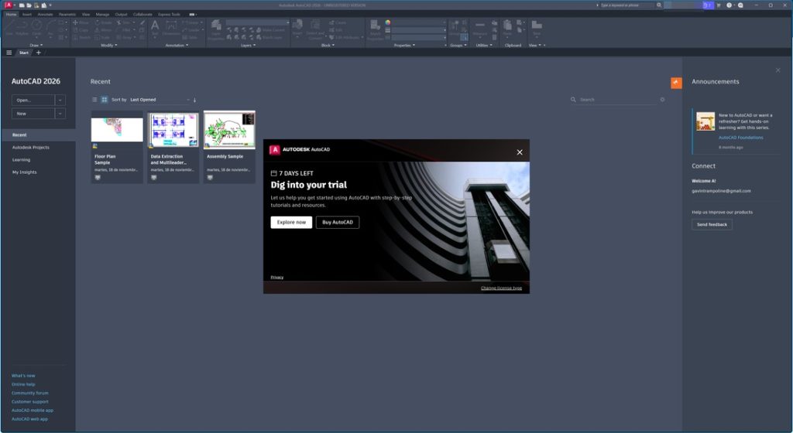Viewport: 793px width, 433px height.
Task: Open AutoCAD Foundations link
Action: [741, 138]
